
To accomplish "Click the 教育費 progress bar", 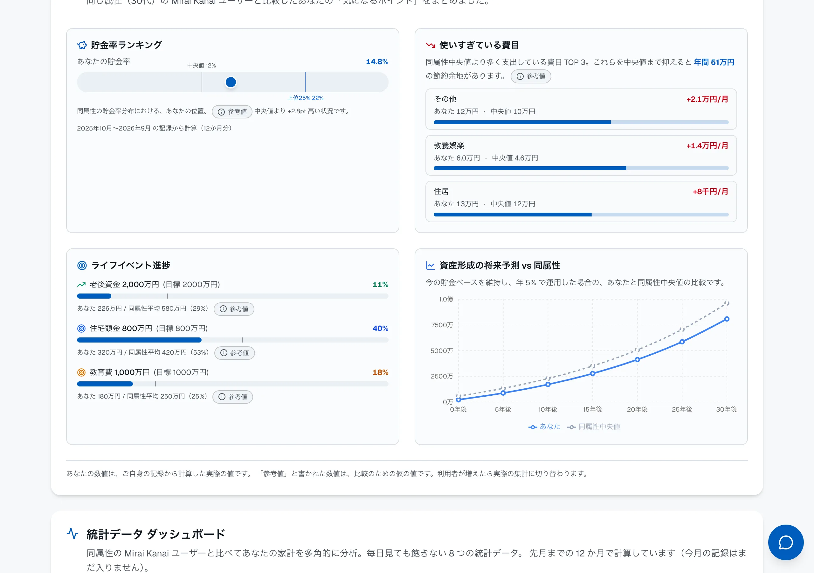I will (x=232, y=384).
